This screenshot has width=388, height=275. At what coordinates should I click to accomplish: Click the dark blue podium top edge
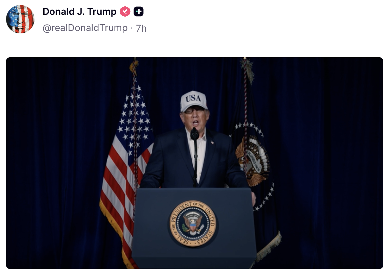(x=194, y=189)
